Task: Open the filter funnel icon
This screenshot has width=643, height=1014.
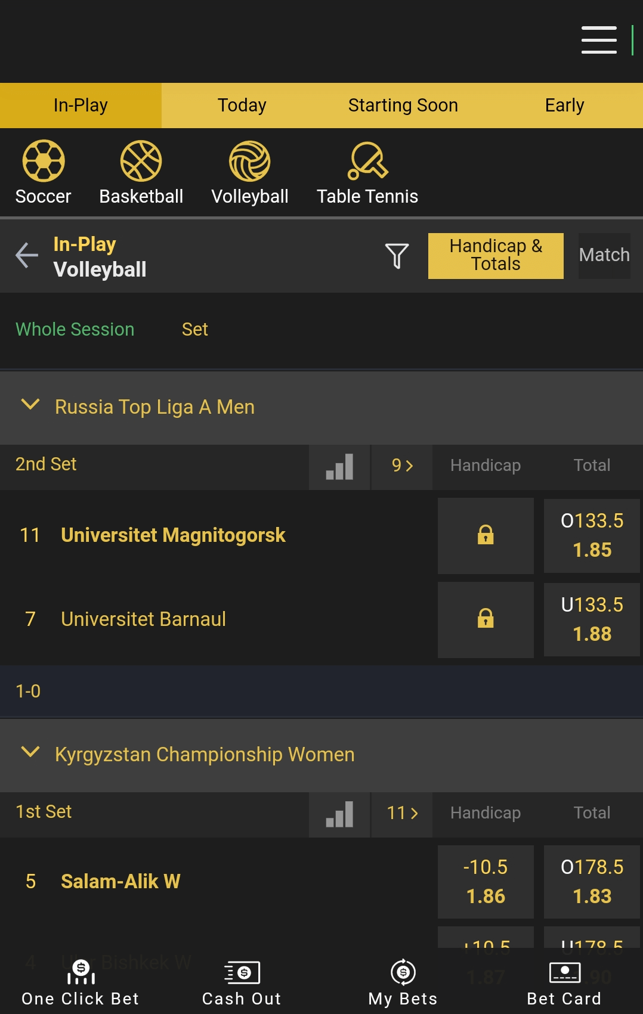Action: click(x=397, y=256)
